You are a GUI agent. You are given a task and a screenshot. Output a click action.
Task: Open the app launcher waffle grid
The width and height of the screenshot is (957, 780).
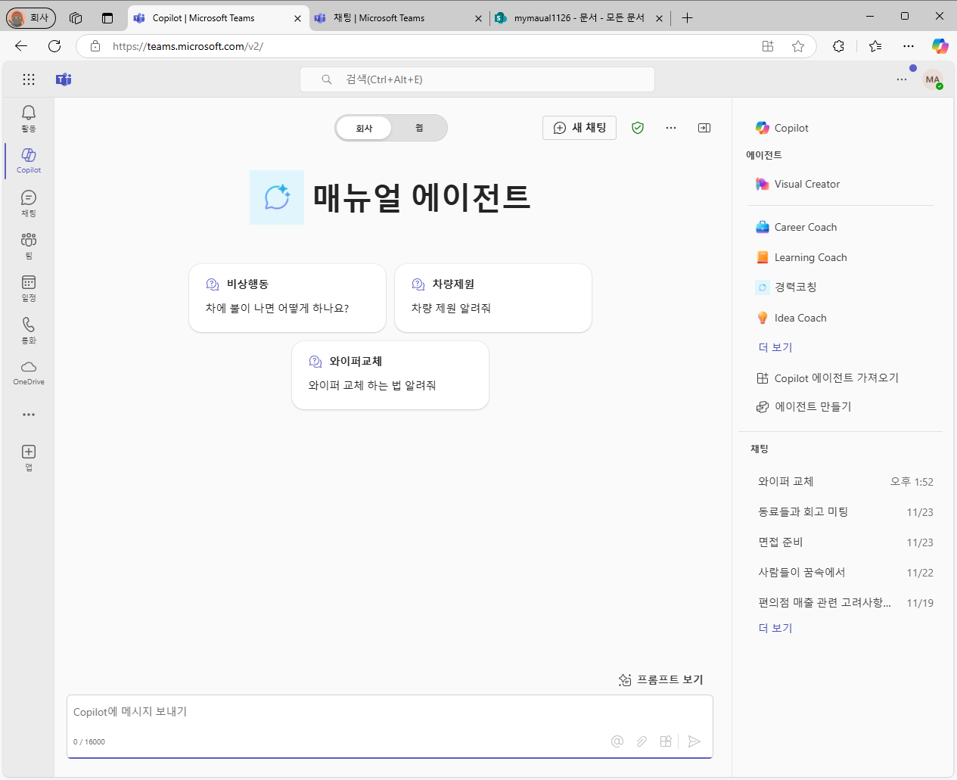29,79
